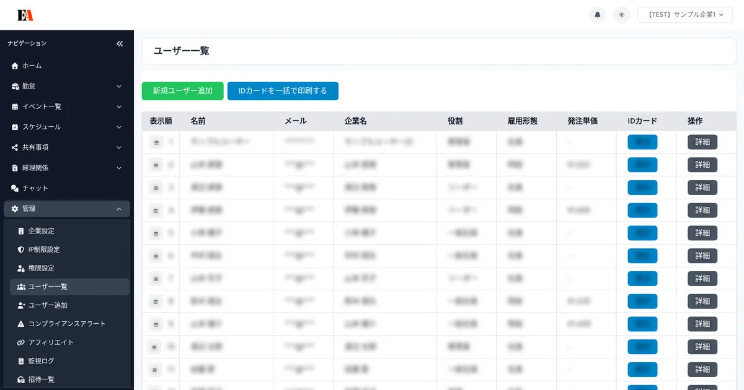
Task: Toggle the light/dark theme switch
Action: coord(621,14)
